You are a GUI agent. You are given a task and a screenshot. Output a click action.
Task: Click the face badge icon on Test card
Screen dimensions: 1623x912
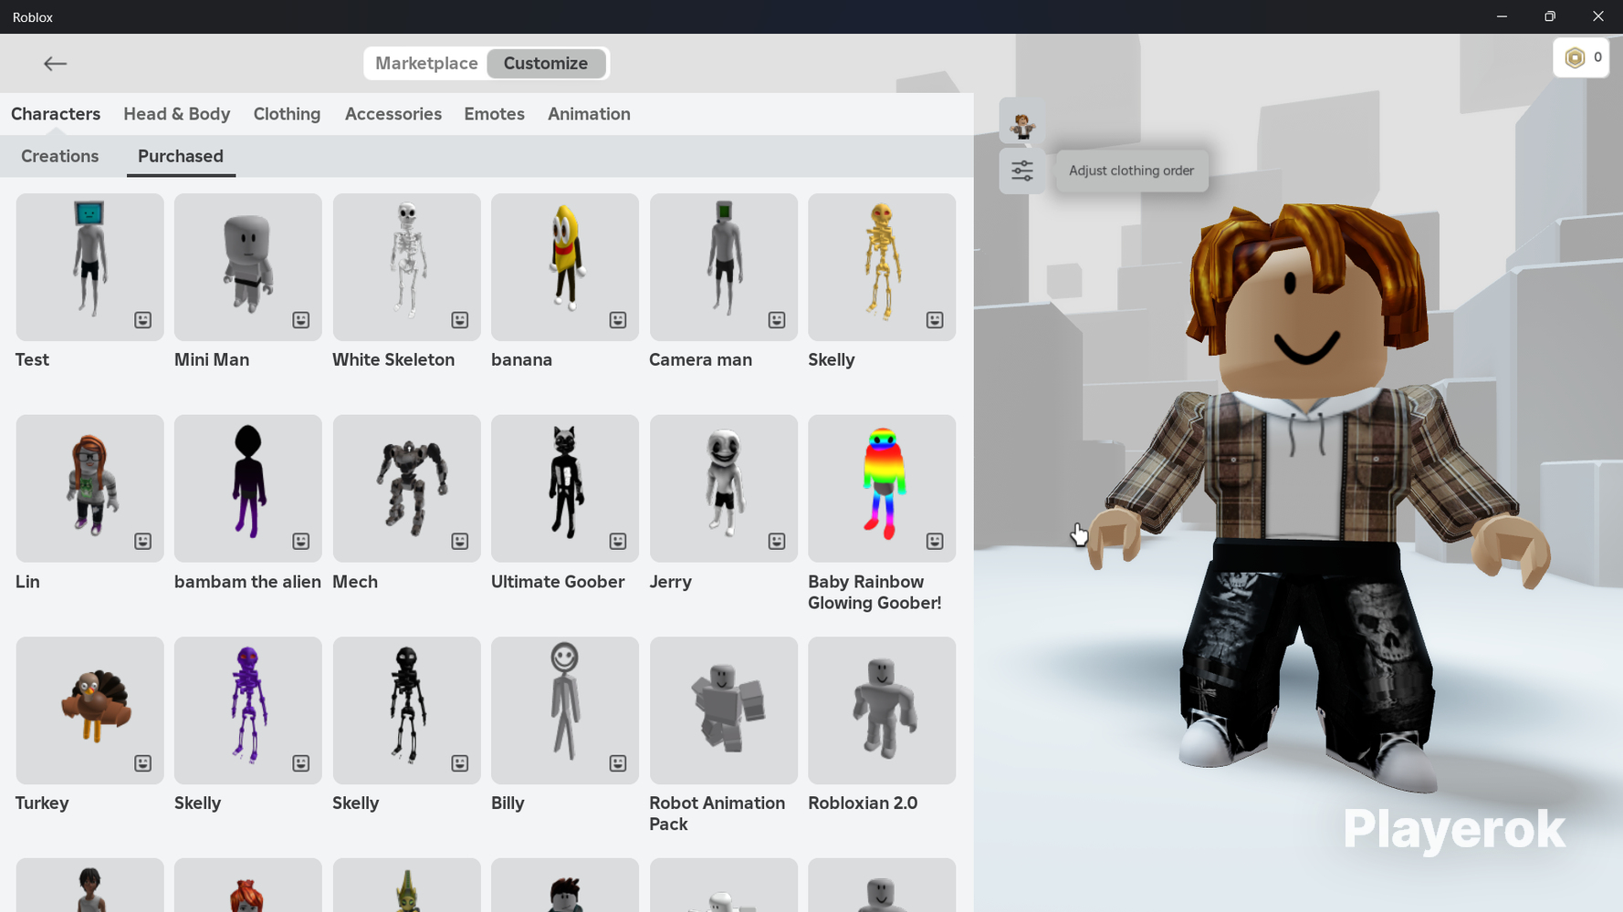(142, 320)
